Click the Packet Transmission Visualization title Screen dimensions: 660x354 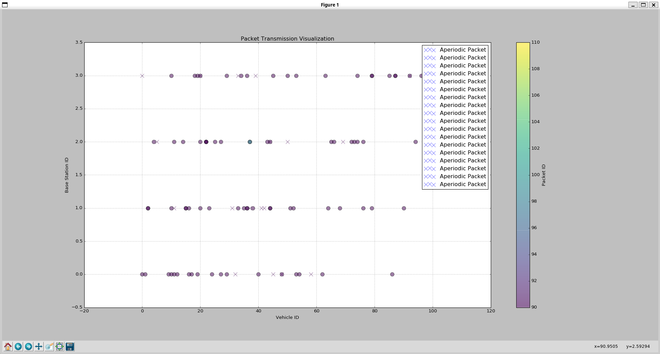(287, 39)
